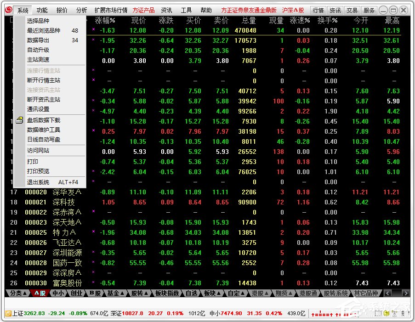415x322 pixels.
Task: Open the 扩展市场行情 menu
Action: point(111,10)
